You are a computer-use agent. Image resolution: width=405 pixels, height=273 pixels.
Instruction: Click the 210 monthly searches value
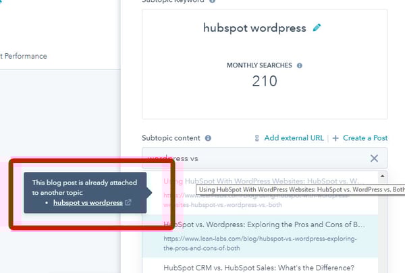click(x=265, y=81)
